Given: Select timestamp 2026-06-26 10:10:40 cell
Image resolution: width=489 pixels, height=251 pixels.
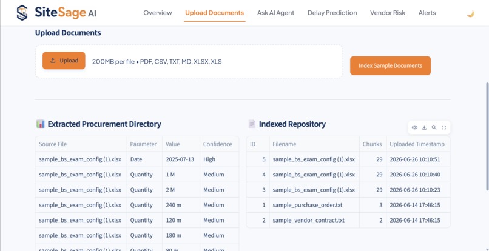Looking at the screenshot, I should pos(418,175).
